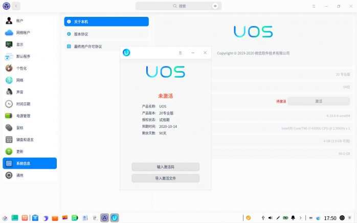
Task: Open the app store in dock
Action: [55, 218]
